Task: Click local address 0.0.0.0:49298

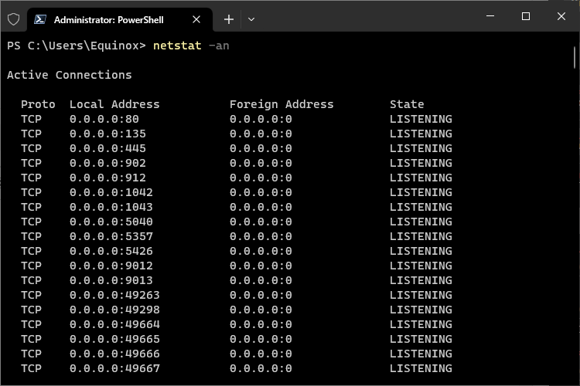Action: tap(114, 310)
